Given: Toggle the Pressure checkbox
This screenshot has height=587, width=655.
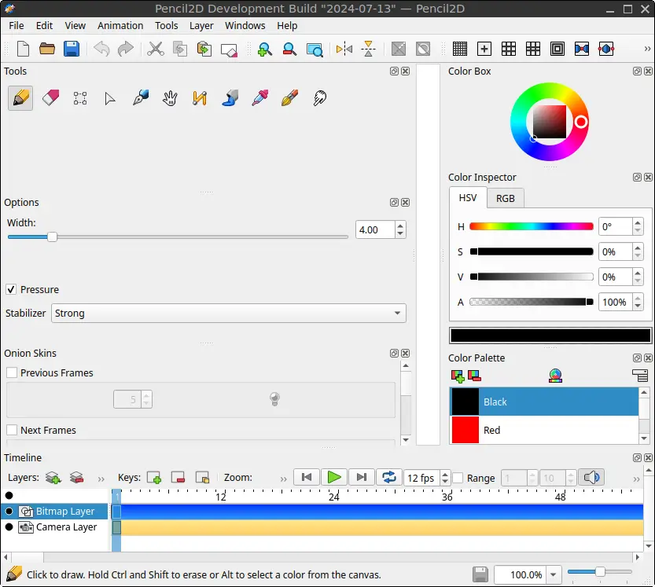Looking at the screenshot, I should point(11,289).
